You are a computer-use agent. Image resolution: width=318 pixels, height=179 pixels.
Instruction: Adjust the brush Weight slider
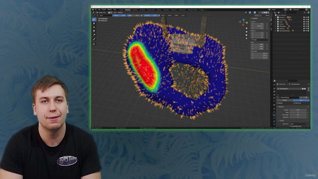pyautogui.click(x=119, y=15)
